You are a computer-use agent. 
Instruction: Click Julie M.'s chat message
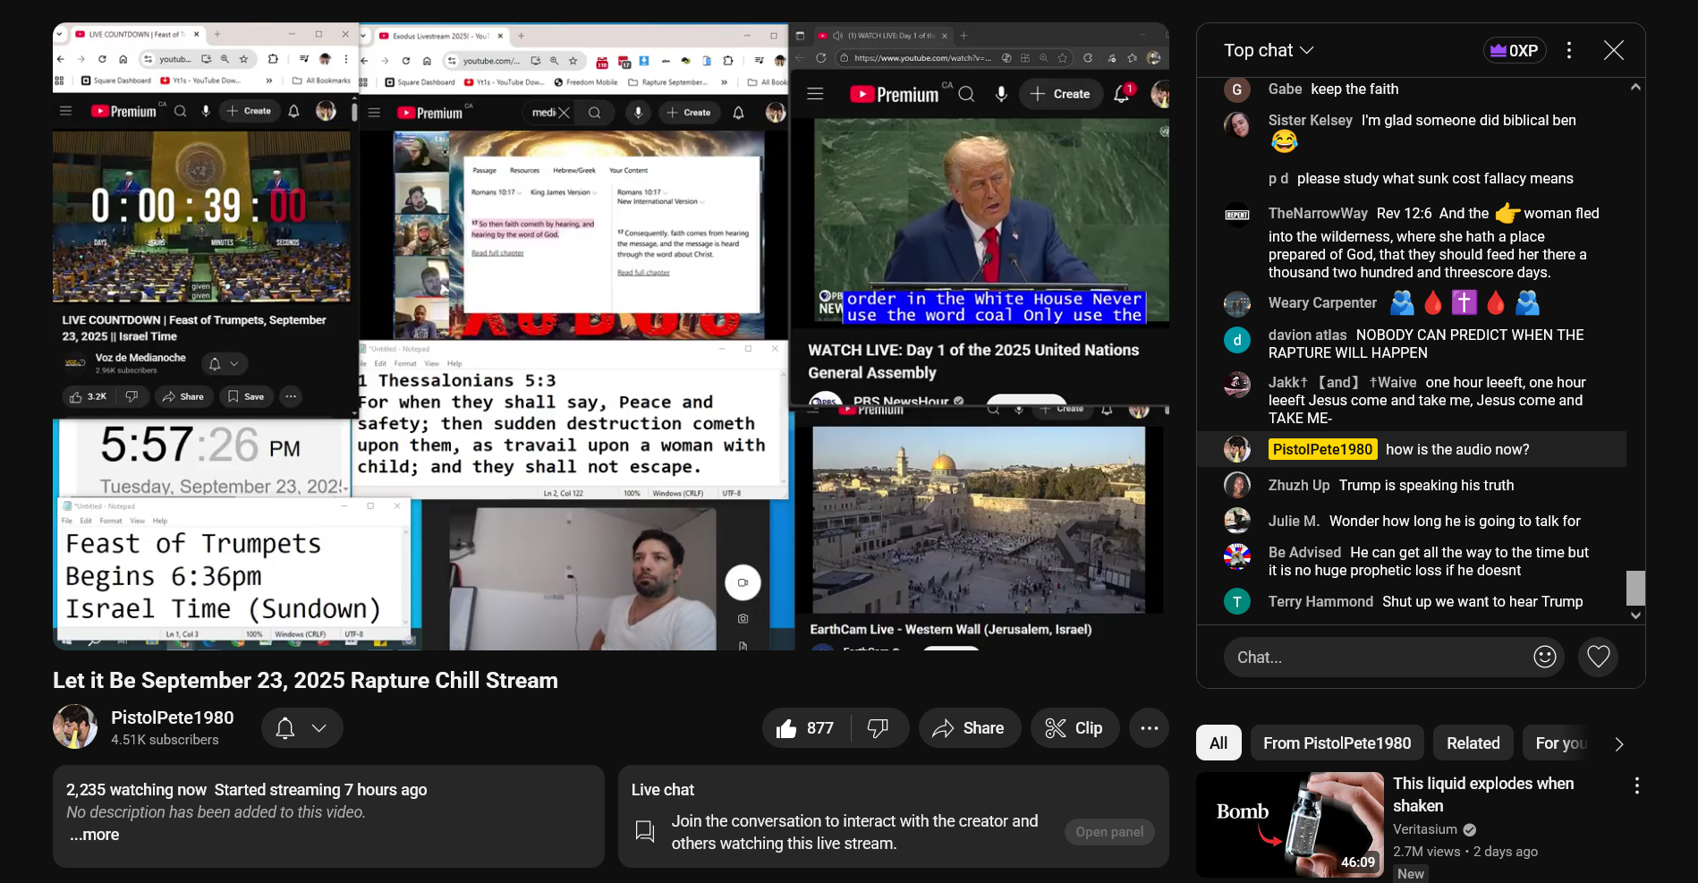click(x=1455, y=522)
